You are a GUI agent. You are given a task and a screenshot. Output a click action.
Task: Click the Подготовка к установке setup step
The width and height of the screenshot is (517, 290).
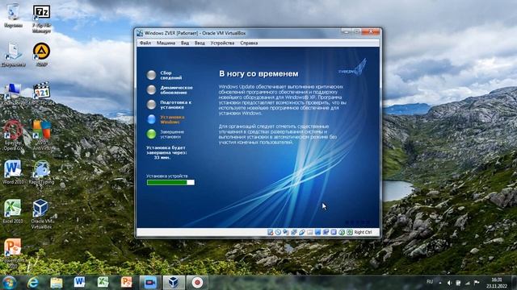click(170, 105)
